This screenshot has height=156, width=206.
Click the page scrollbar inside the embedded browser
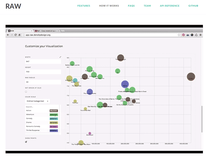click(202, 119)
